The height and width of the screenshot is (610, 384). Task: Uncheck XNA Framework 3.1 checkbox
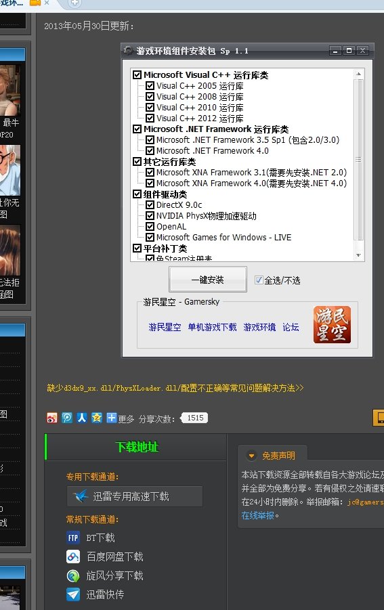150,173
